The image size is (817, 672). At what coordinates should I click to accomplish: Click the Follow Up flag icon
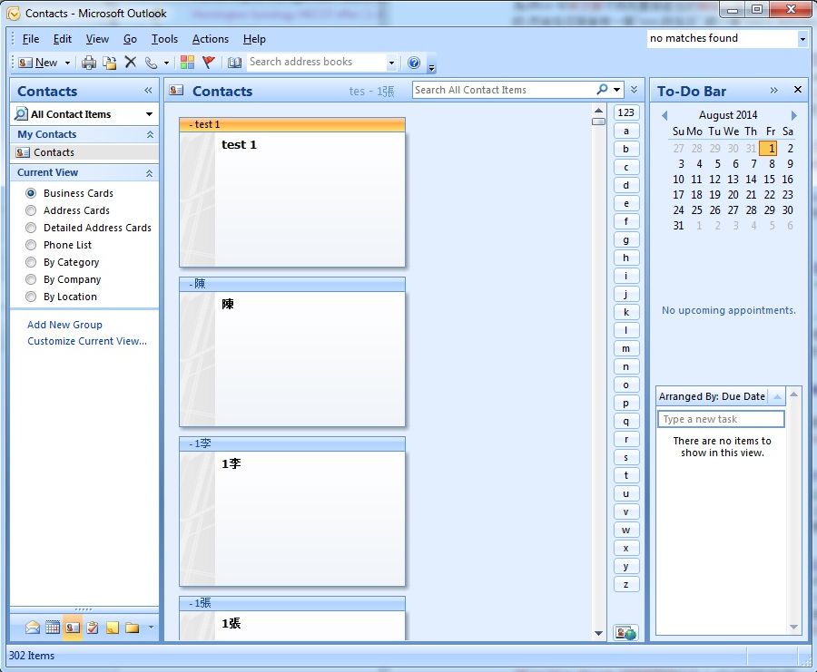point(209,63)
